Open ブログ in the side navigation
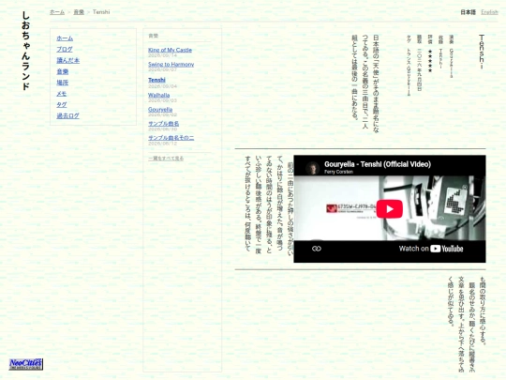Viewport: 506px width, 380px height. [65, 50]
